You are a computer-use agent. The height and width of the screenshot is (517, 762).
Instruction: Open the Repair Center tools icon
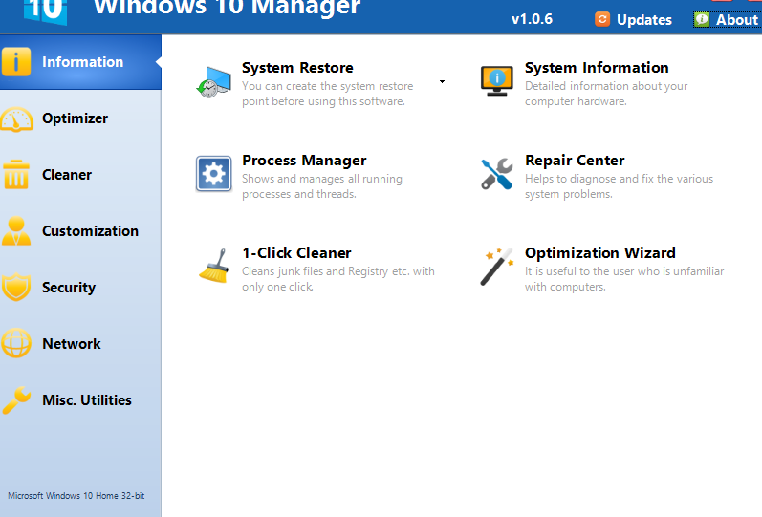click(496, 174)
